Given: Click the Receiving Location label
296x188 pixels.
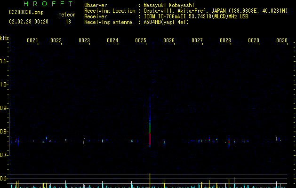Looking at the screenshot, I should pos(110,11).
